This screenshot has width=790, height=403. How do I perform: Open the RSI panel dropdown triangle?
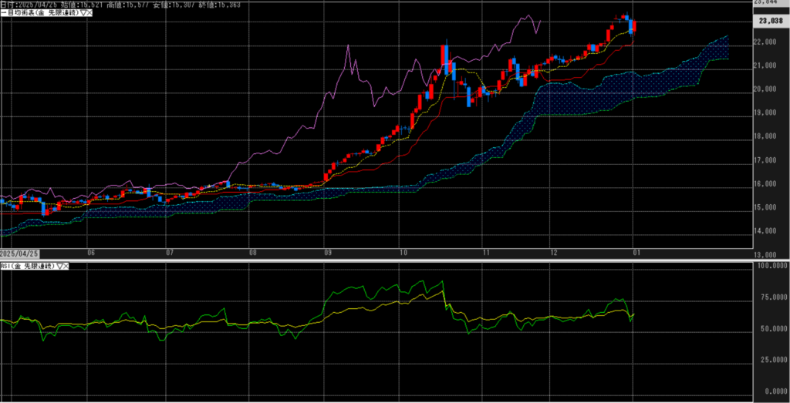59,266
